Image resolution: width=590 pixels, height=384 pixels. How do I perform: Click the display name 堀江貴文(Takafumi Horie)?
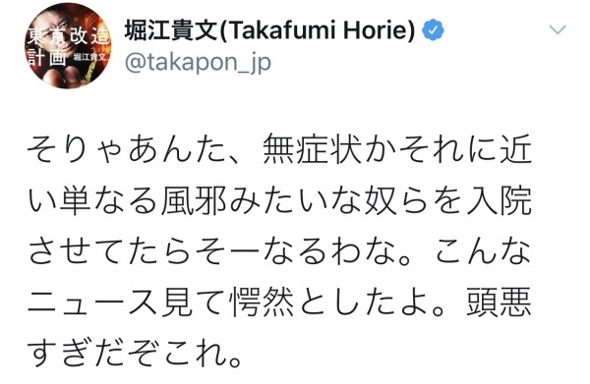[x=269, y=30]
